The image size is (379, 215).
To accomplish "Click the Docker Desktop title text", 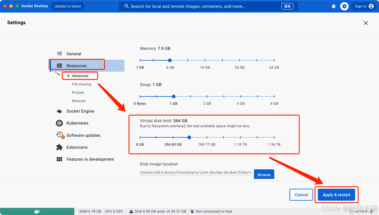I will [35, 6].
